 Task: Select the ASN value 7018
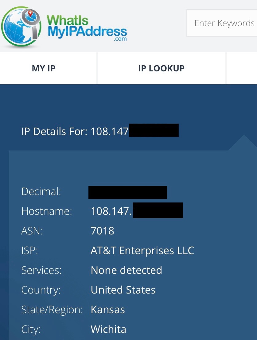coord(103,231)
